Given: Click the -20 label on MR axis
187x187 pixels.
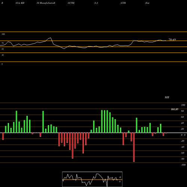Looking at the screenshot, I should pyautogui.click(x=183, y=141).
